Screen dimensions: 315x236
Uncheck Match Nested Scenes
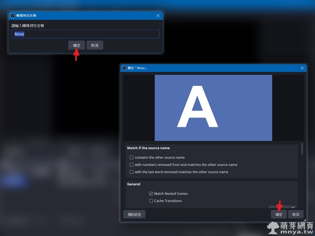pyautogui.click(x=151, y=194)
